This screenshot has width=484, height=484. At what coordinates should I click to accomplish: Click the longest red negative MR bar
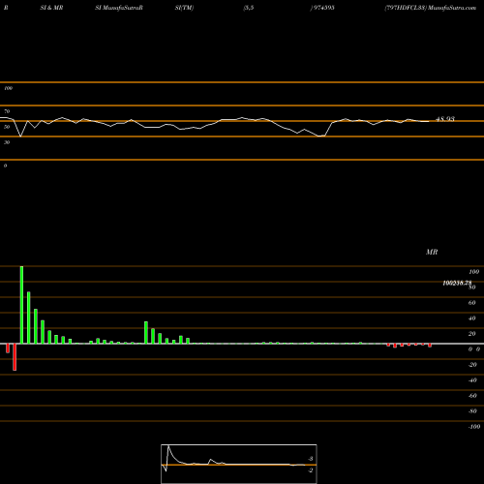[15, 357]
